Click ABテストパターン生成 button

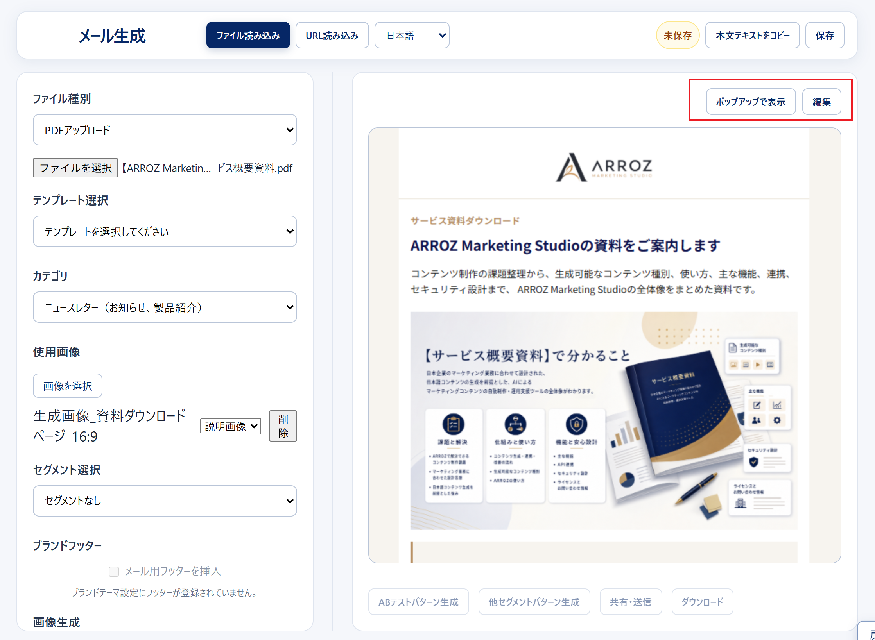click(418, 602)
